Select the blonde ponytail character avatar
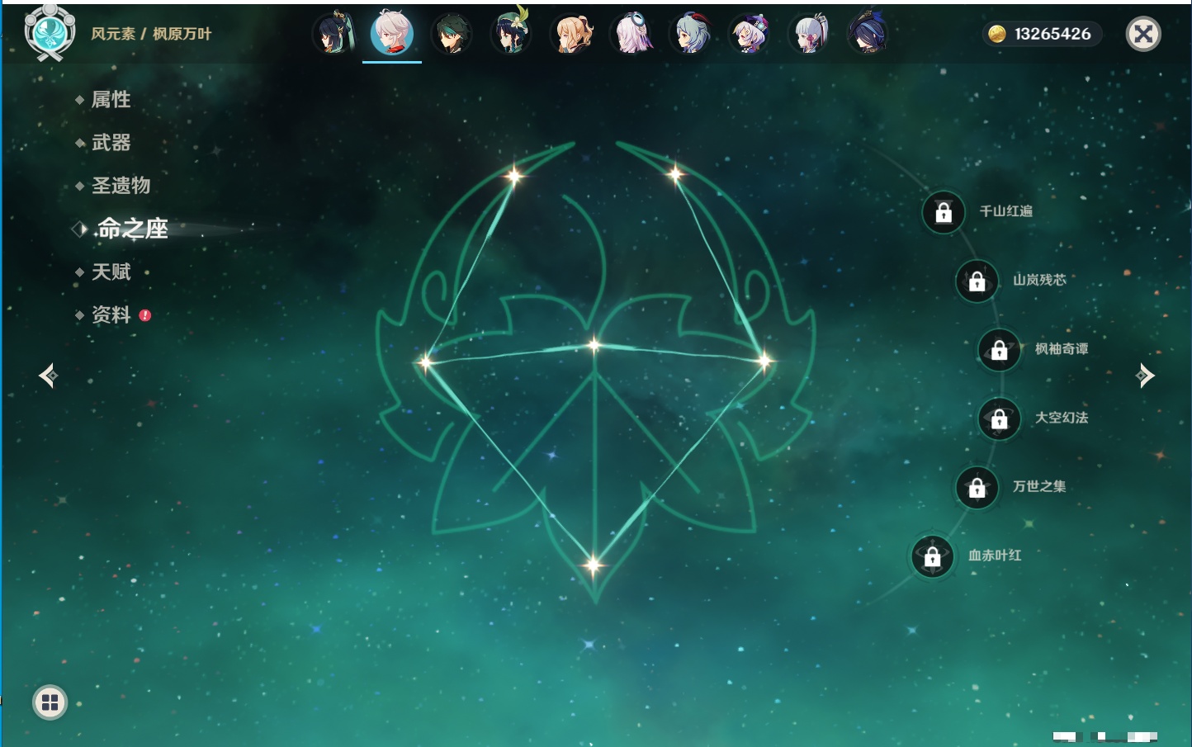This screenshot has width=1192, height=747. pos(571,34)
